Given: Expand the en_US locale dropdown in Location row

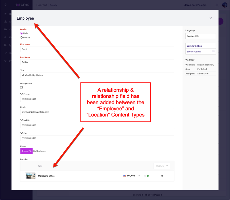Looking at the screenshot, I should click(139, 176).
